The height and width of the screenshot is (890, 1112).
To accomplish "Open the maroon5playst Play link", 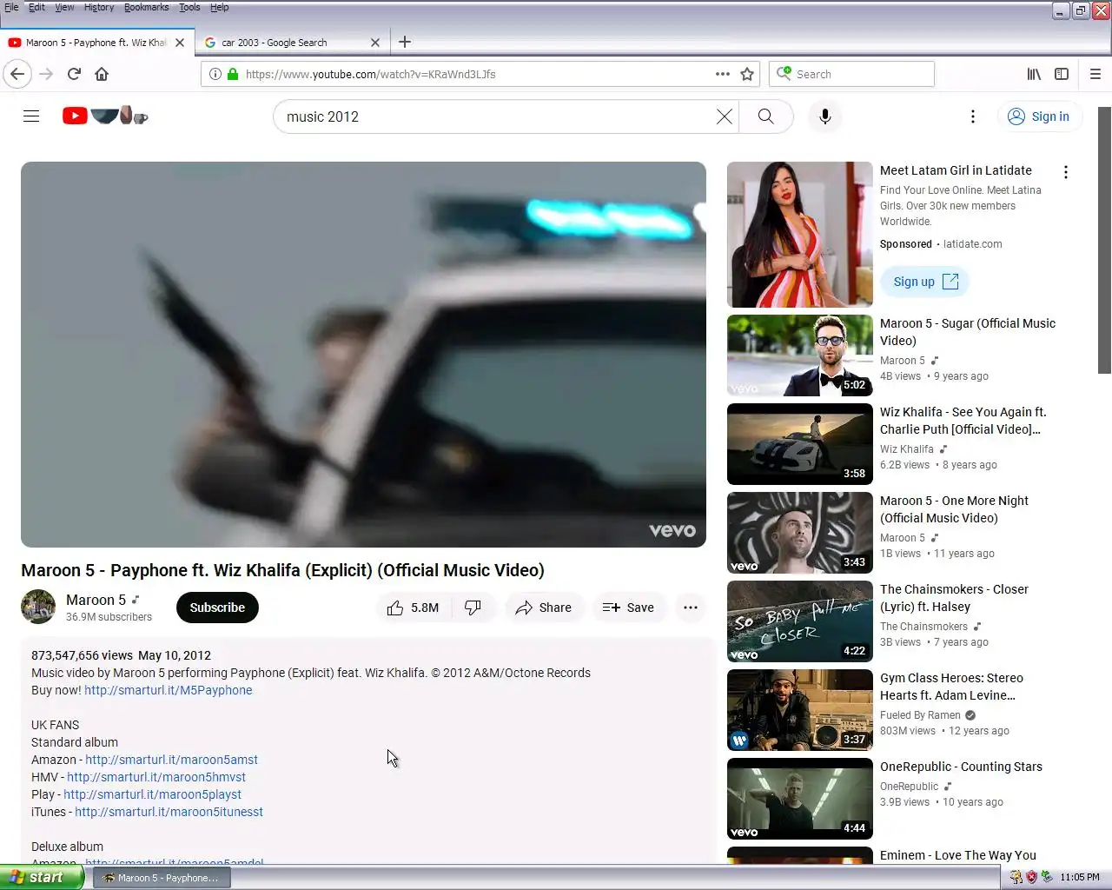I will coord(152,794).
